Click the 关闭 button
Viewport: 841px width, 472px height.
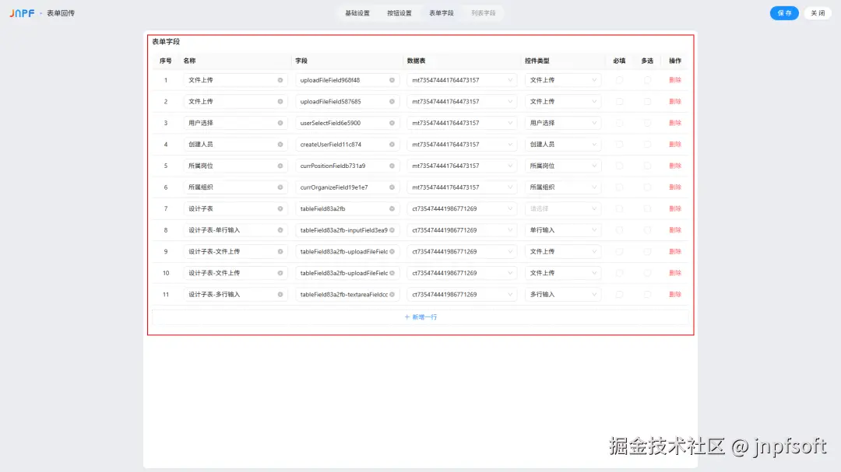pyautogui.click(x=818, y=13)
